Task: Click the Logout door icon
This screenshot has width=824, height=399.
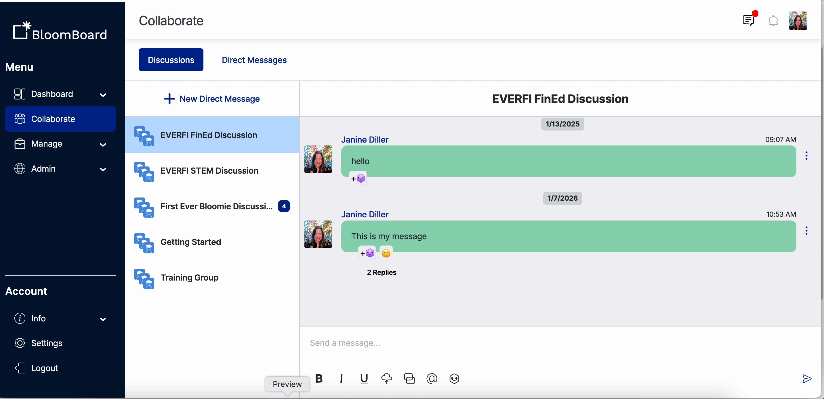Action: tap(20, 368)
